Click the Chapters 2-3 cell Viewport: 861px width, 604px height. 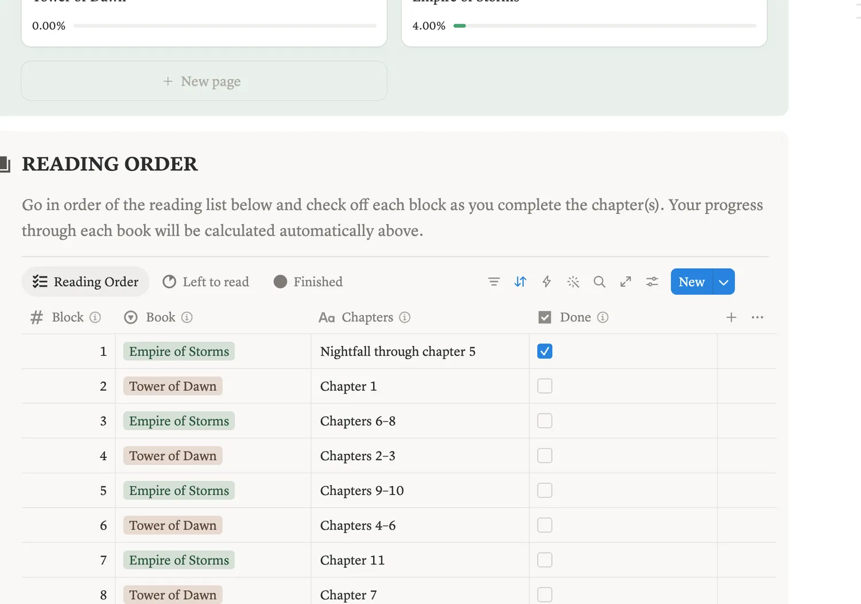pos(420,455)
